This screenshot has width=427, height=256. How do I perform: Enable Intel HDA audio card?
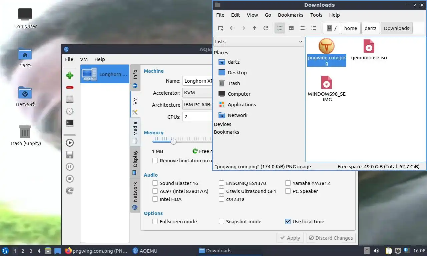click(155, 199)
